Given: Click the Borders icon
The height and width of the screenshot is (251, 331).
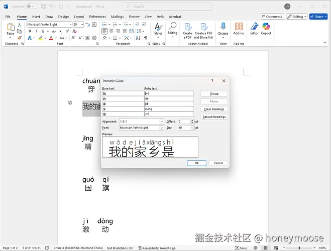Looking at the screenshot, I should coord(115,38).
